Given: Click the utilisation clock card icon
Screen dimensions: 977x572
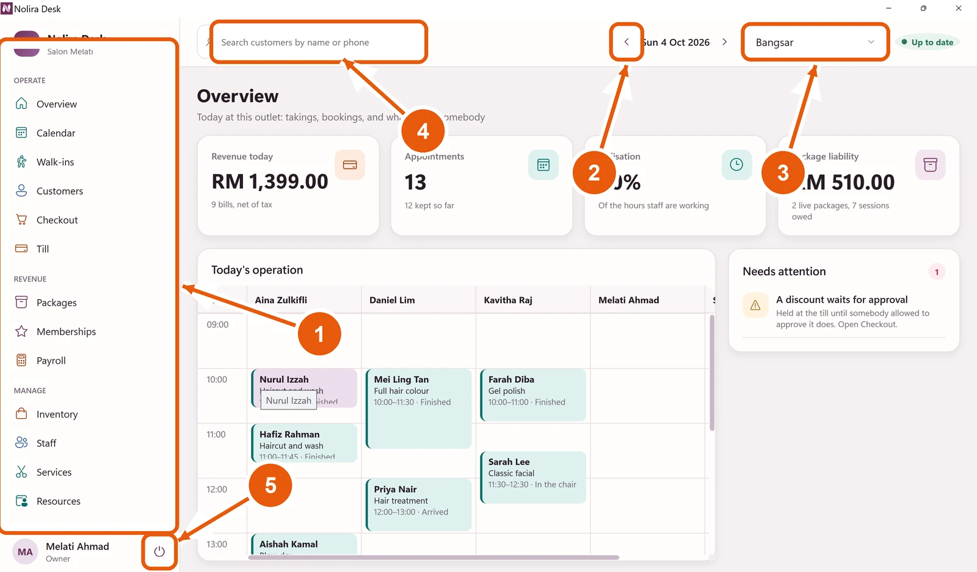Looking at the screenshot, I should click(736, 165).
